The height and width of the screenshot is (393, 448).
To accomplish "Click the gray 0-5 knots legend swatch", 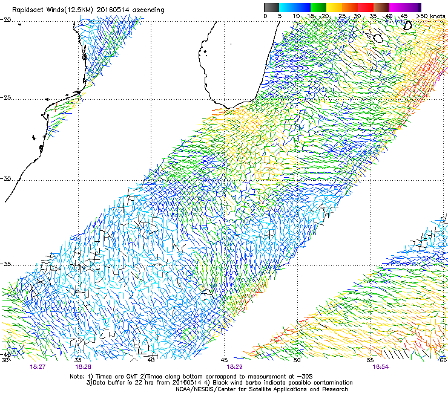I will (x=271, y=7).
